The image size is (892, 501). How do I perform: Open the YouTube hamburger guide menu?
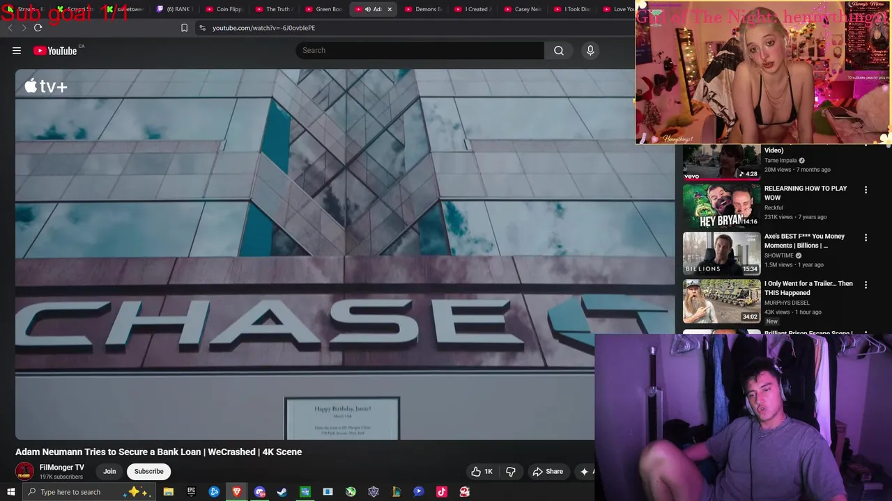point(17,50)
